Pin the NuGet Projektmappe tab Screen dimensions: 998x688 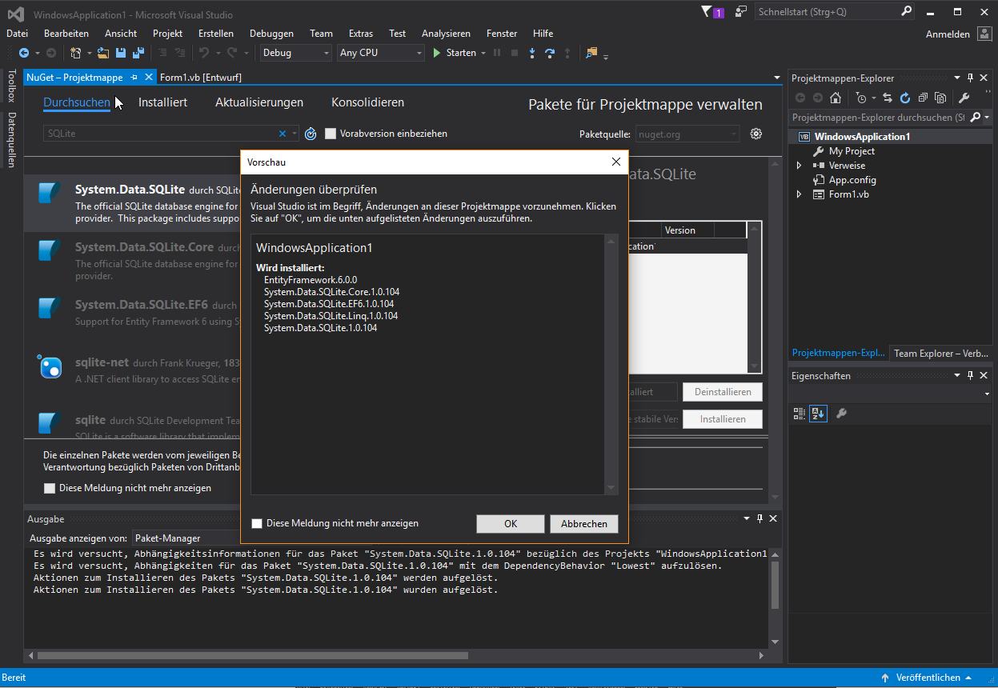pos(134,78)
